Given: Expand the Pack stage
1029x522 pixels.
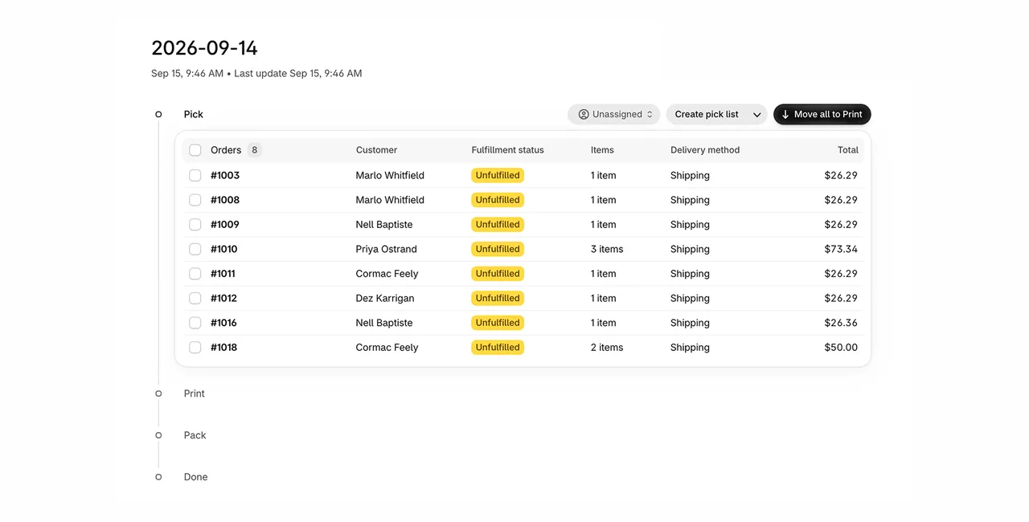Looking at the screenshot, I should point(195,435).
